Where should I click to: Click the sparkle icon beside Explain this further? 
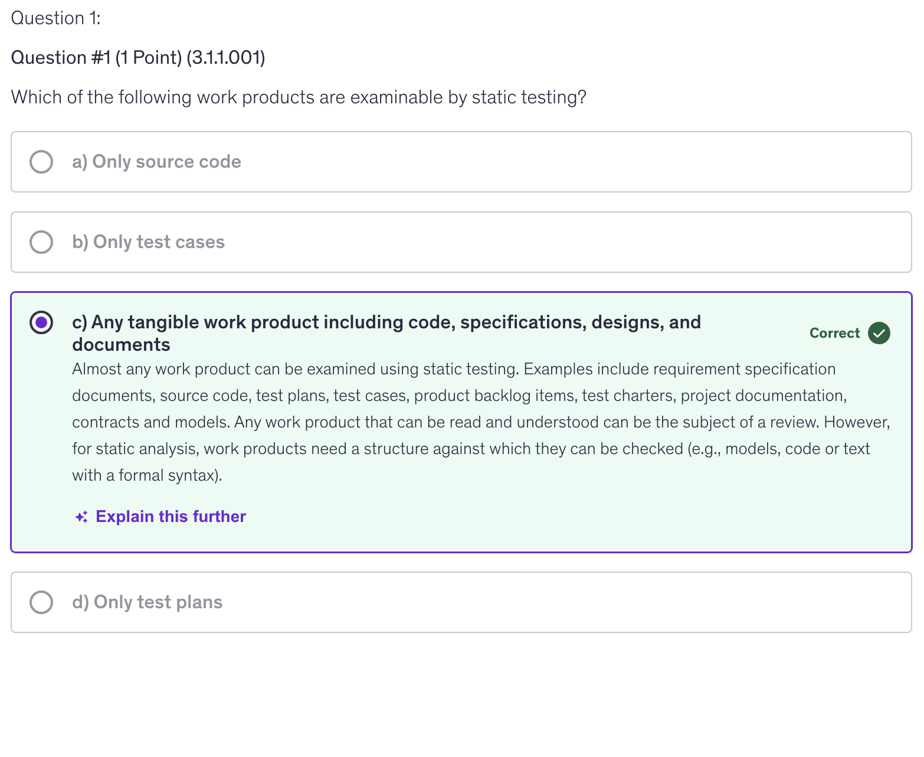[x=81, y=517]
